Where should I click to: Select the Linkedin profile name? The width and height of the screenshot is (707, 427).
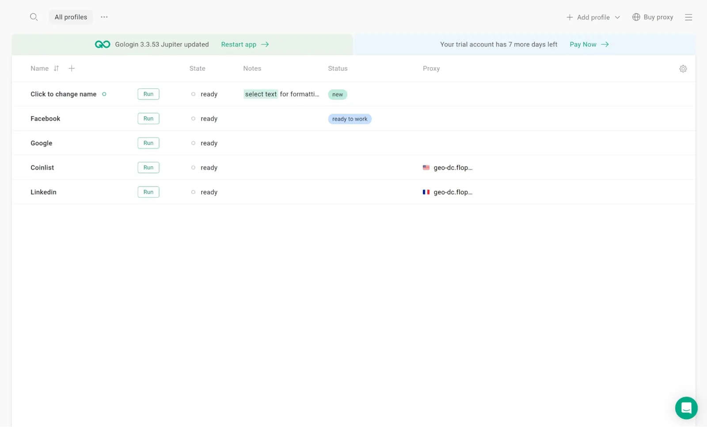point(43,192)
